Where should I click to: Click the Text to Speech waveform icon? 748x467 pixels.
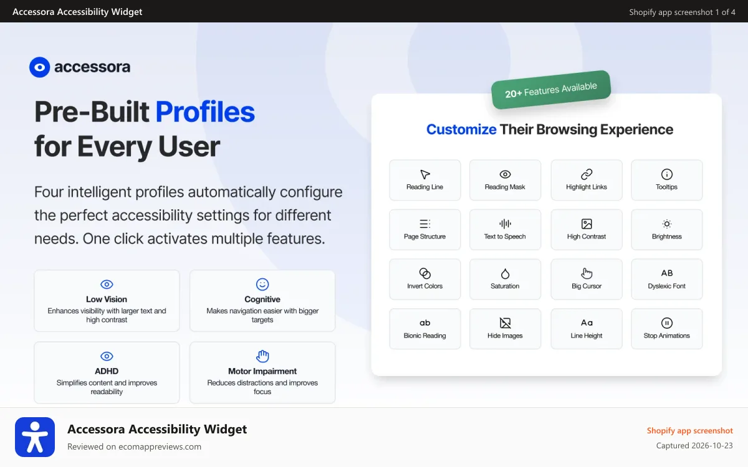tap(505, 224)
